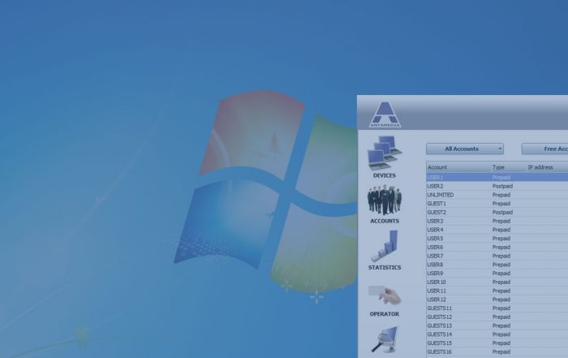Click the OPERATOR label in sidebar

click(x=385, y=314)
